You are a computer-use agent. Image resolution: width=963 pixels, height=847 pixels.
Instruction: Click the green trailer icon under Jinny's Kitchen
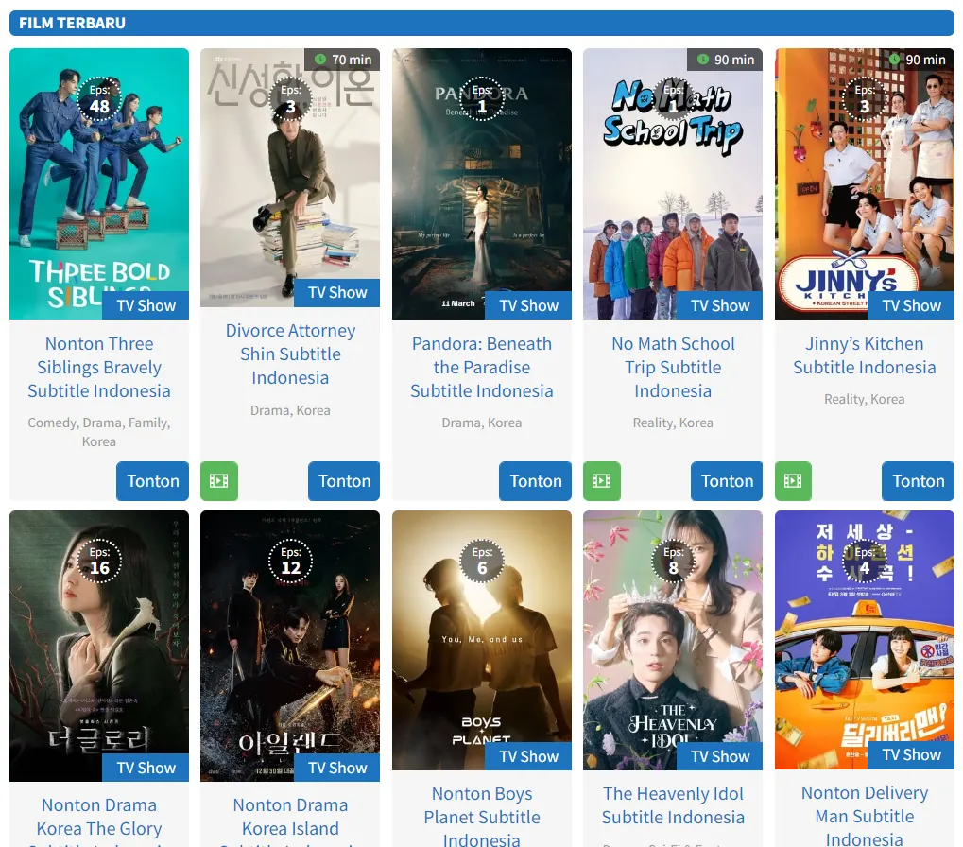[794, 481]
